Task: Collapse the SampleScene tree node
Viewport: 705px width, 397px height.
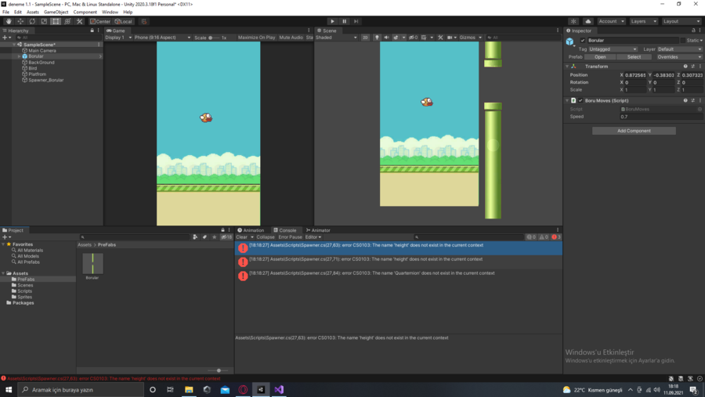Action: point(14,45)
